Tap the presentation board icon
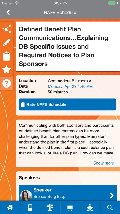Screen dimensions: 120x214 click(x=70, y=208)
